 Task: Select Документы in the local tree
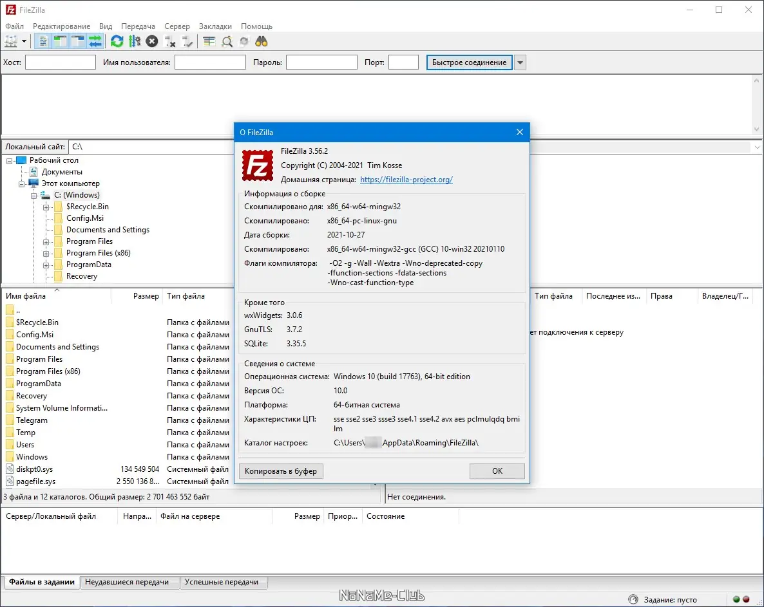pyautogui.click(x=62, y=172)
